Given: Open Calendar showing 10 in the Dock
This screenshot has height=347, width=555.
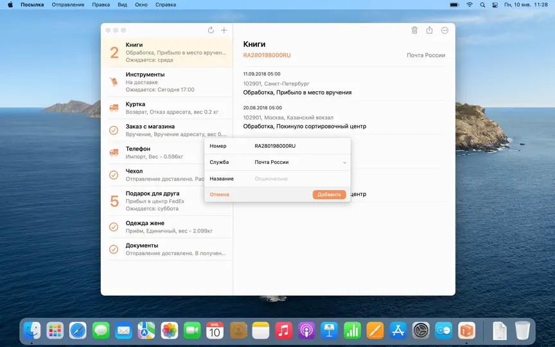Looking at the screenshot, I should pos(215,331).
